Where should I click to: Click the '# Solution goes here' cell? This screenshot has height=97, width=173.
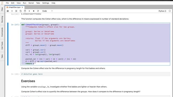click(x=95, y=74)
